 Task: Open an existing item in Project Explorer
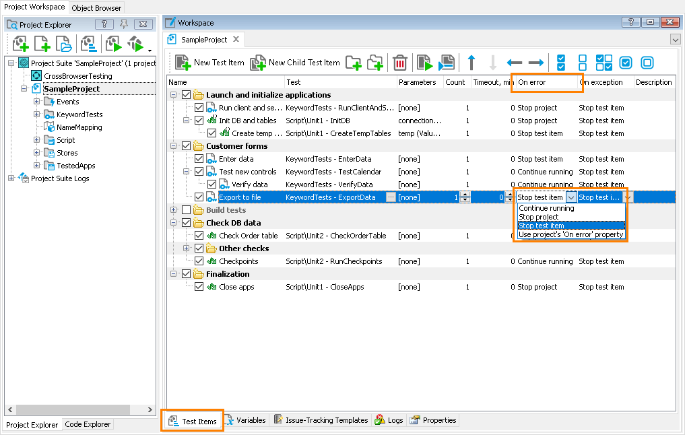63,44
